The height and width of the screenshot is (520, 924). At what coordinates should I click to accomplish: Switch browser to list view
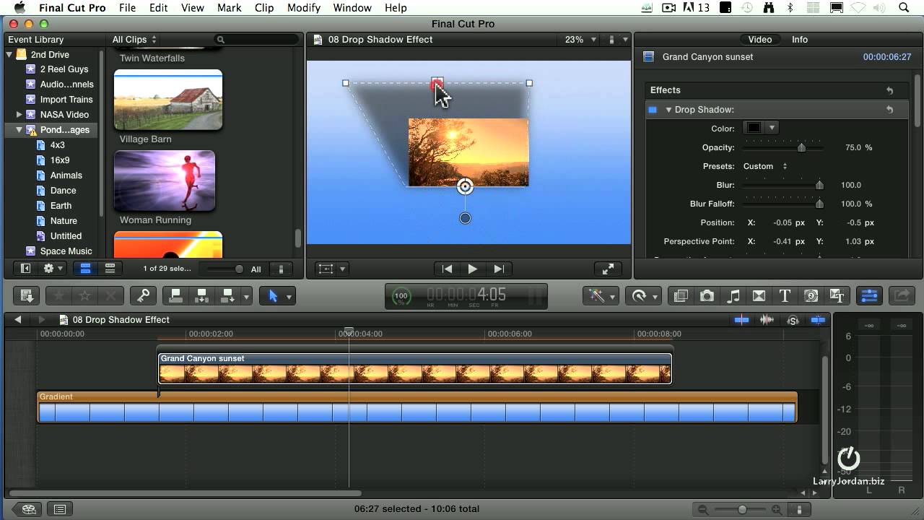tap(110, 269)
